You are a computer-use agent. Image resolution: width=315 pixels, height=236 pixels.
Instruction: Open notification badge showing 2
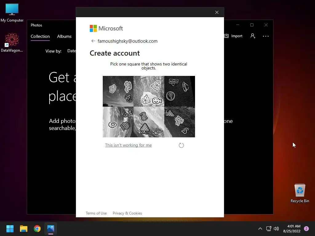point(306,229)
